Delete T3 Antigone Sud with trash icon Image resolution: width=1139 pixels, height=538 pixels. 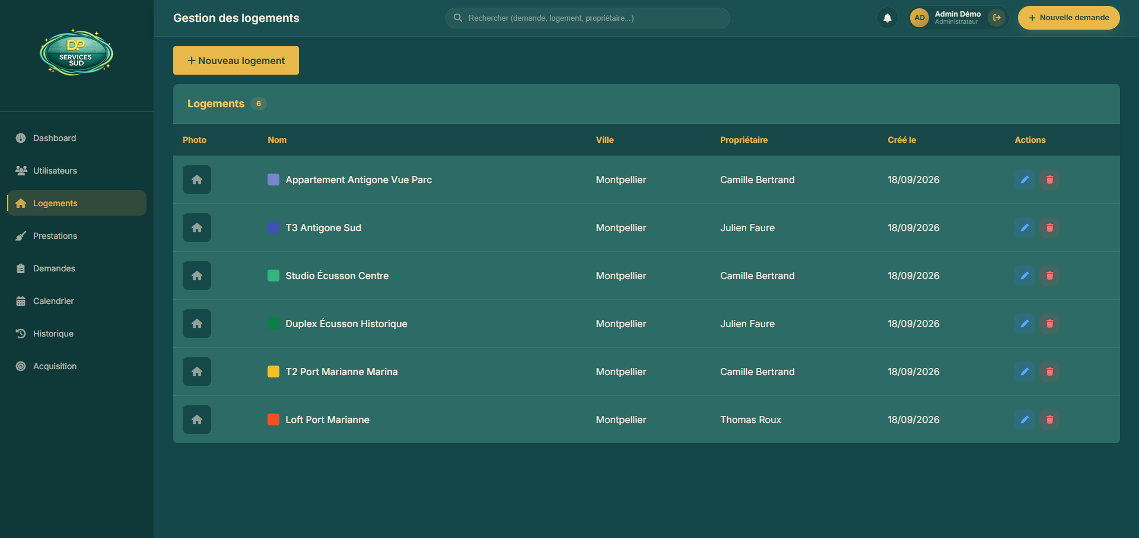[1049, 228]
